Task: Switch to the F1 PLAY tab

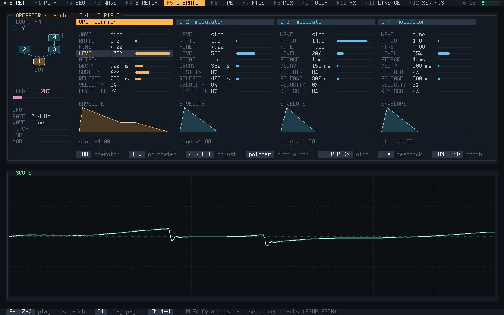Action: (46, 3)
